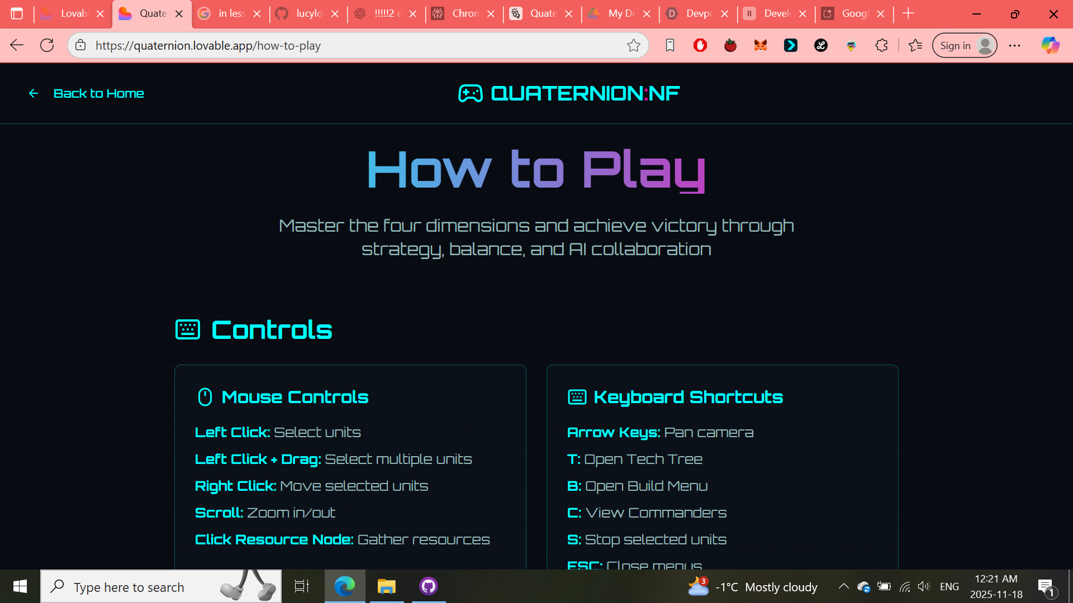Open the Copilot icon in toolbar
The width and height of the screenshot is (1073, 603).
[1050, 45]
